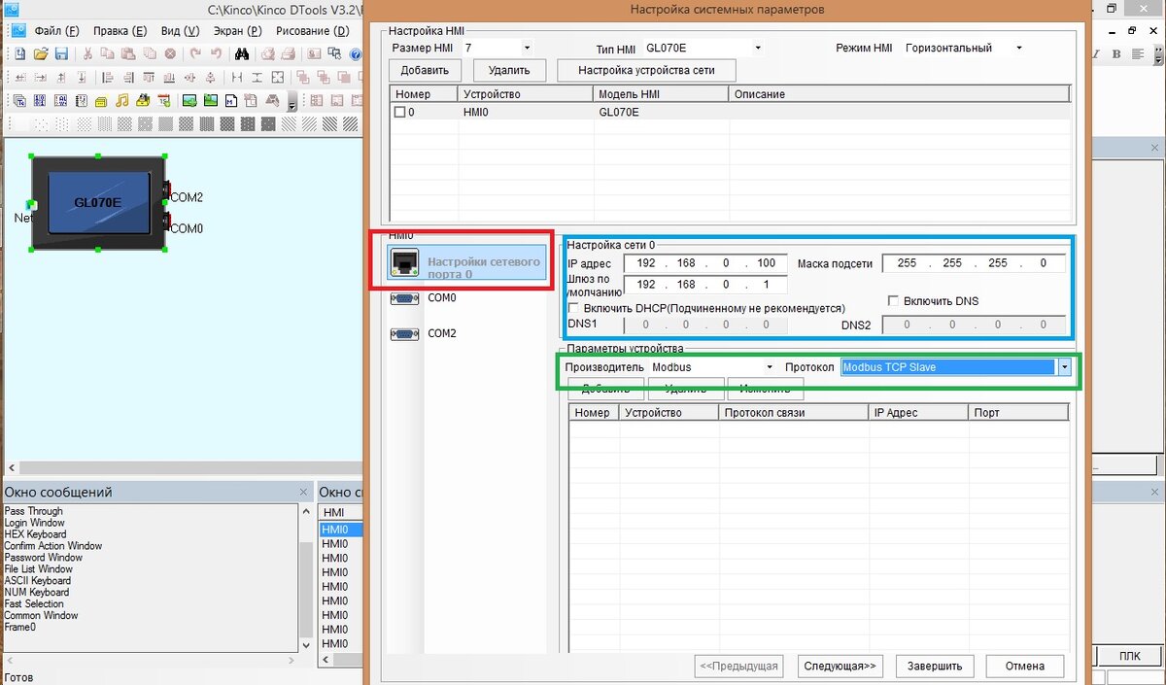Click ПЛК button in background window
Image resolution: width=1166 pixels, height=685 pixels.
pos(1130,656)
